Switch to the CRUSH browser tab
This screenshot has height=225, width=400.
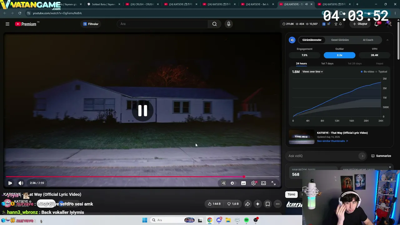(x=142, y=4)
